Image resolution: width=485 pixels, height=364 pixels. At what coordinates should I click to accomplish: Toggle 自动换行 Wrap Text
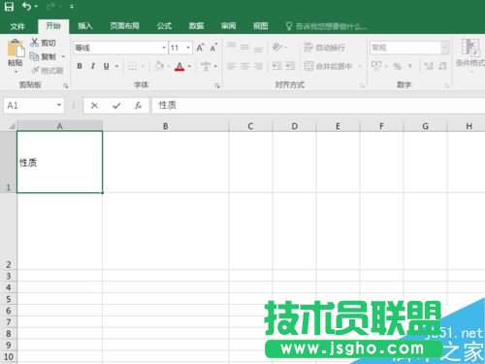(x=324, y=48)
